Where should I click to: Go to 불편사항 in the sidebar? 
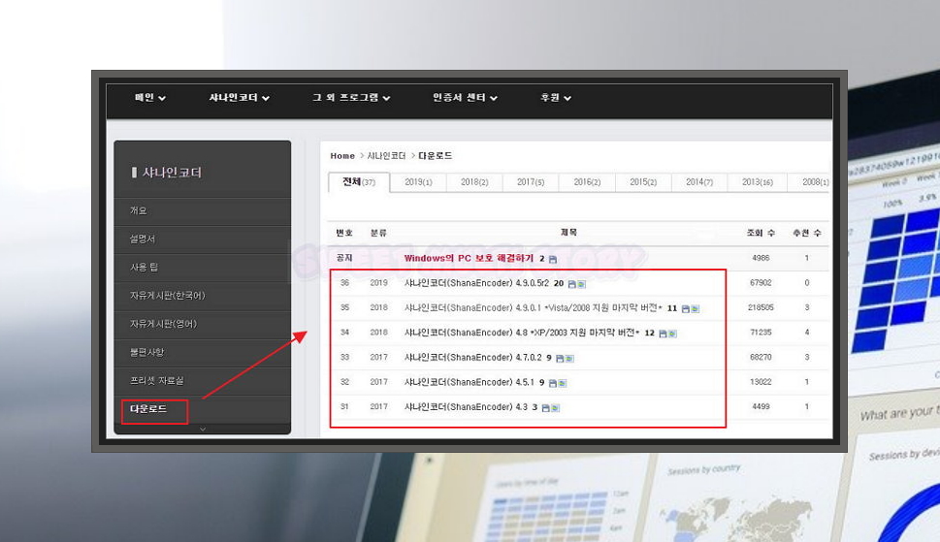[x=203, y=352]
